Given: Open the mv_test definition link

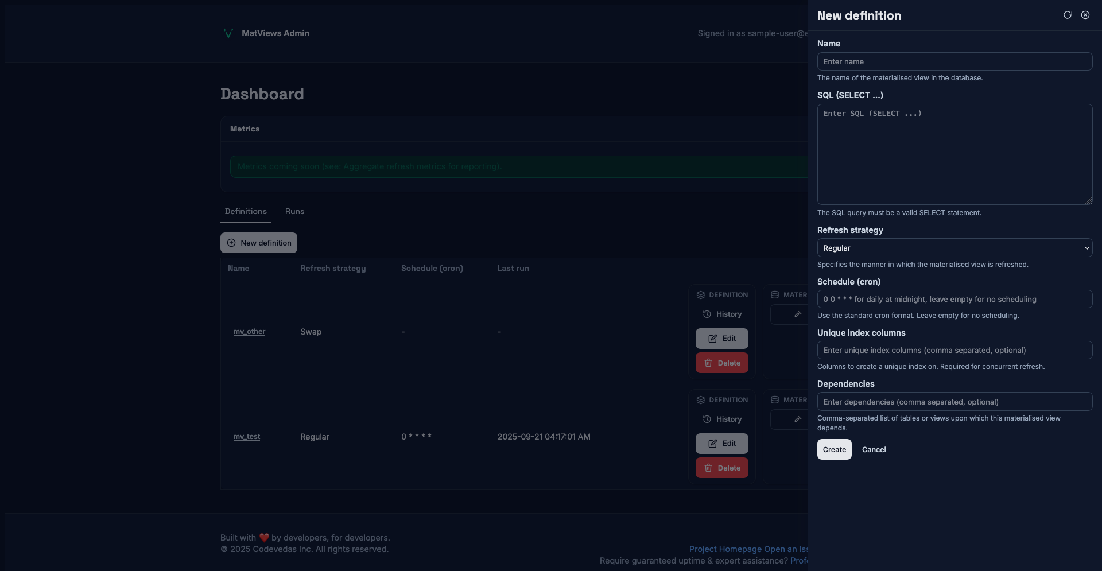Looking at the screenshot, I should coord(247,437).
